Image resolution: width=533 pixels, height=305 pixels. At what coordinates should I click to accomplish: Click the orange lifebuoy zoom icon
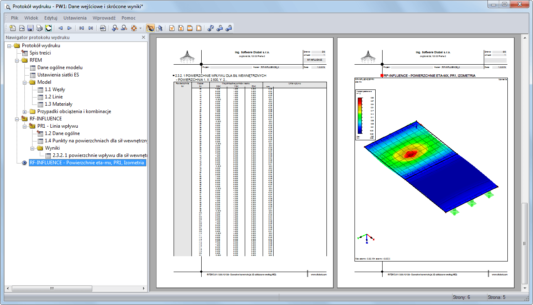[133, 28]
